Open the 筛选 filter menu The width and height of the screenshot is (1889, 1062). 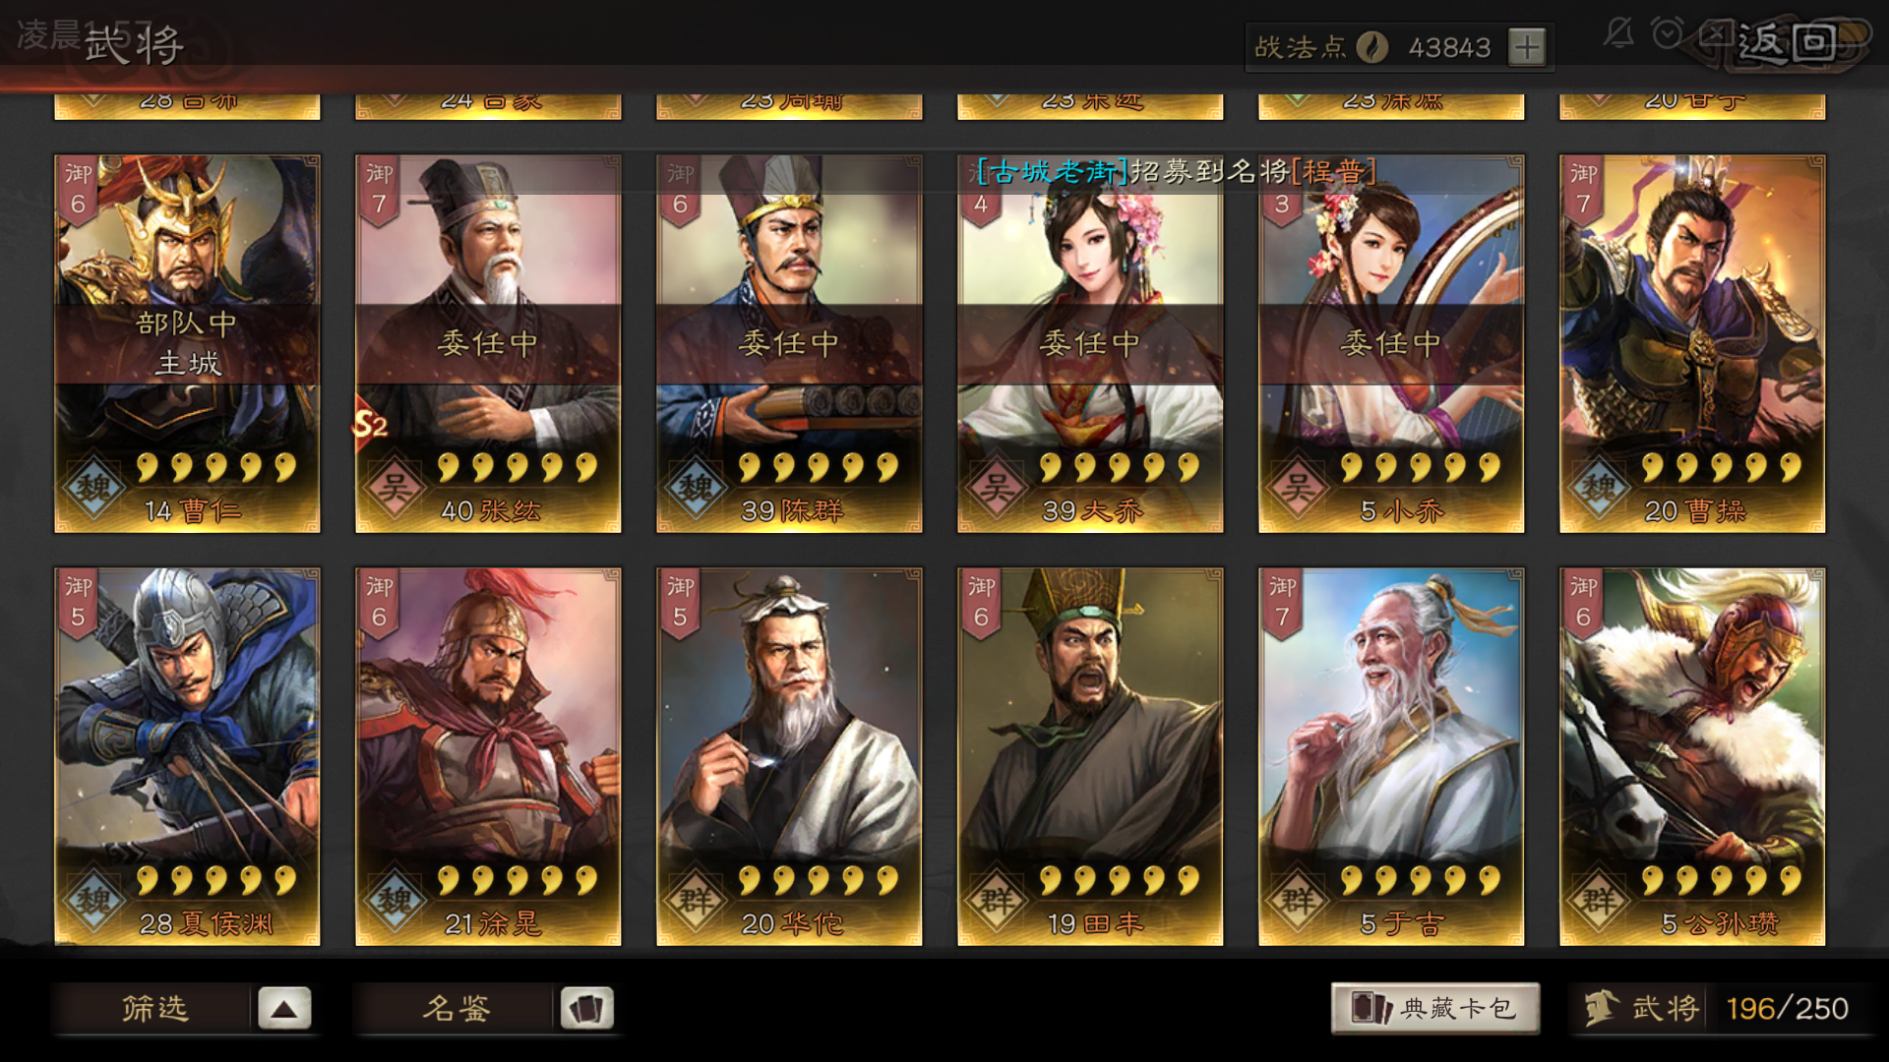[x=154, y=1009]
